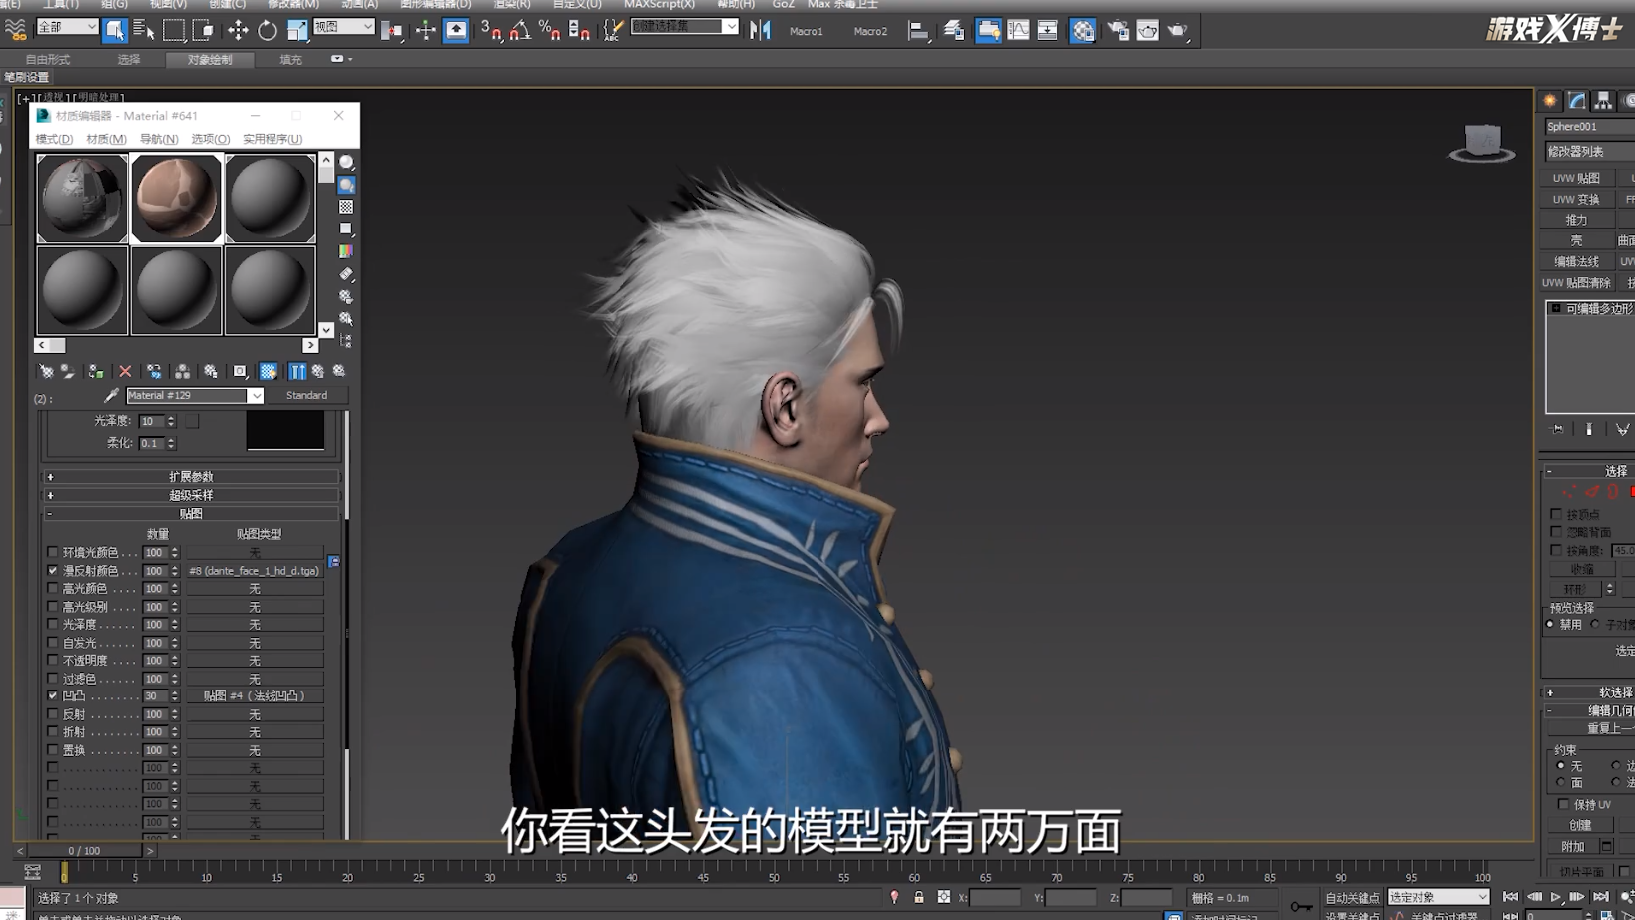Open the Modify panel tab icon

(x=1577, y=101)
